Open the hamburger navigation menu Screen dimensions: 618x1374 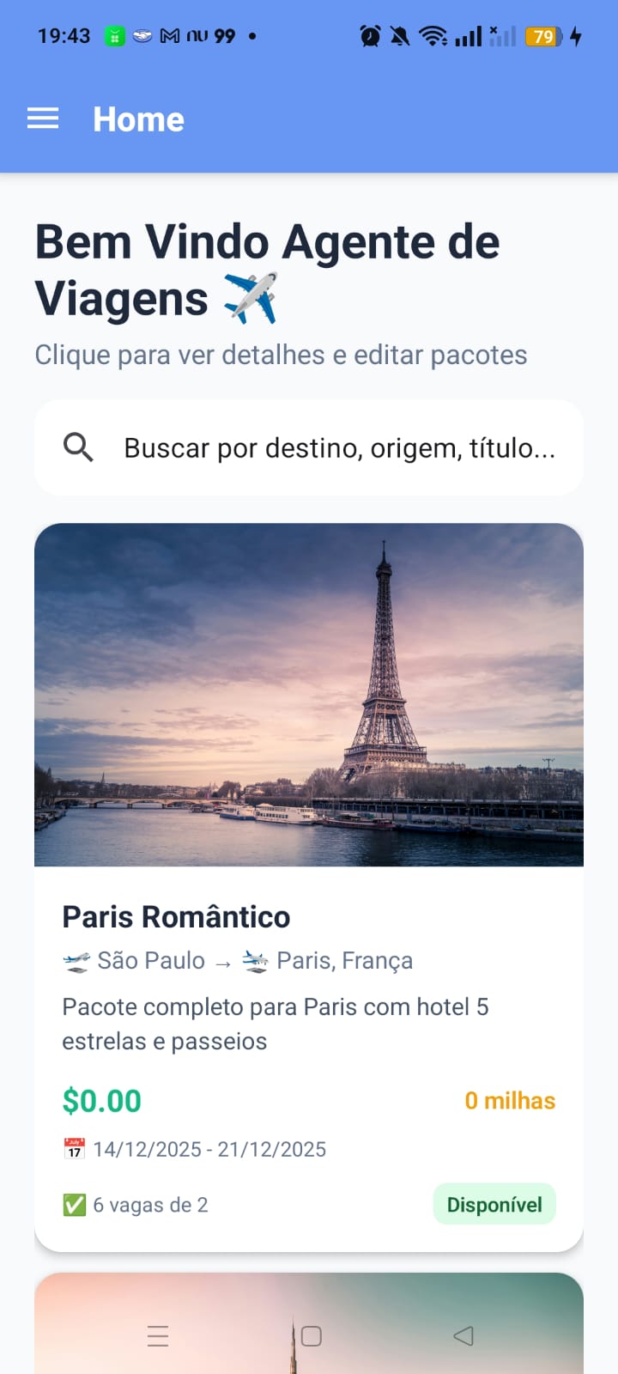click(x=43, y=119)
